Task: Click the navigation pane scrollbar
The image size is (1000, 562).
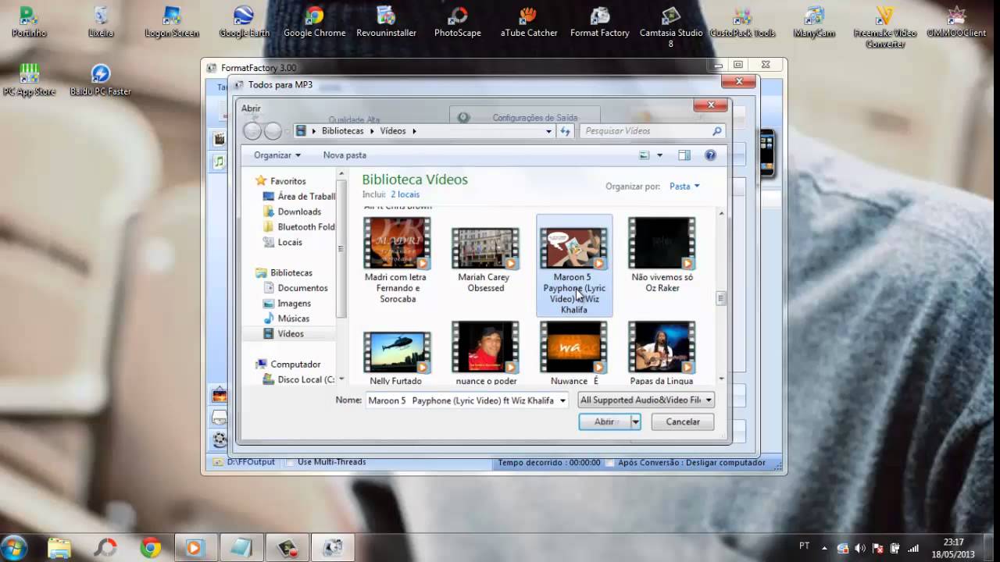Action: pyautogui.click(x=341, y=248)
